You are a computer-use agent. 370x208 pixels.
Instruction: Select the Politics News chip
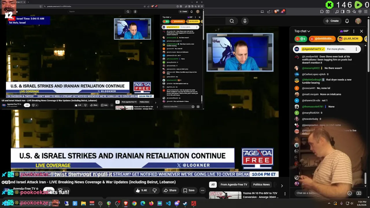pos(261,185)
